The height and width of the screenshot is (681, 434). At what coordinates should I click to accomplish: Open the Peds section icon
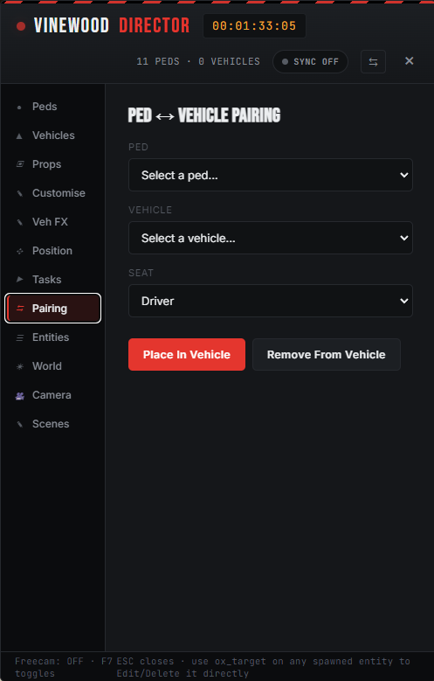click(x=19, y=107)
